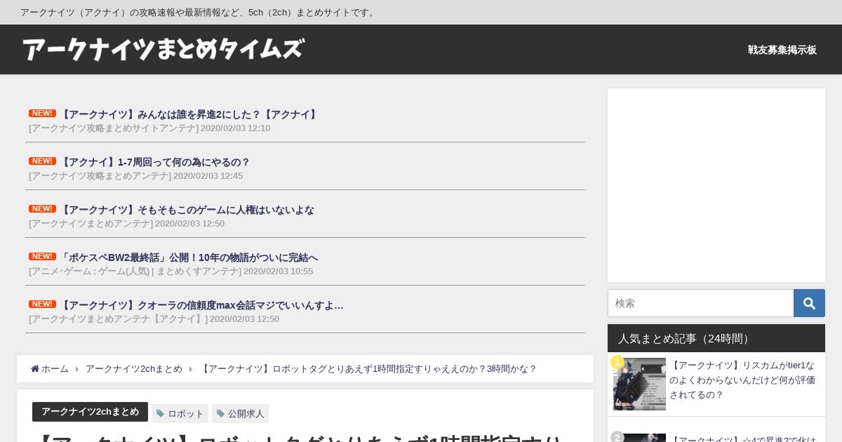This screenshot has width=842, height=442.
Task: Click NEW badge on クオーラ article
Action: pos(42,304)
